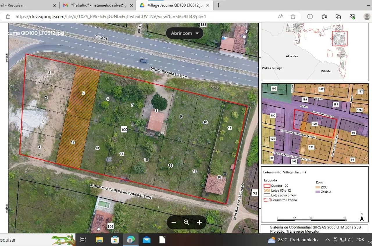Click the Meet Now tray icon
Screen dimensions: 372x246
click(335, 240)
